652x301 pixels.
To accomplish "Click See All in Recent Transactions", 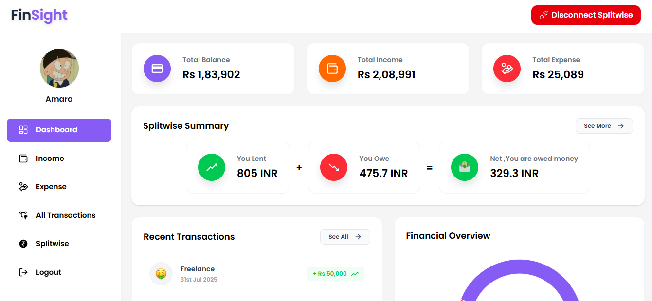I will click(x=345, y=237).
